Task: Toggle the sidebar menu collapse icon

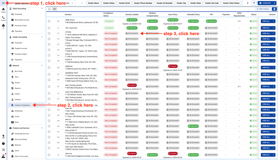Action: 3,3
